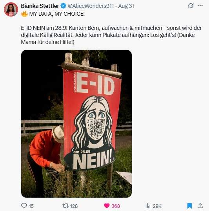Click the like count 368
The image size is (209, 211).
116,206
